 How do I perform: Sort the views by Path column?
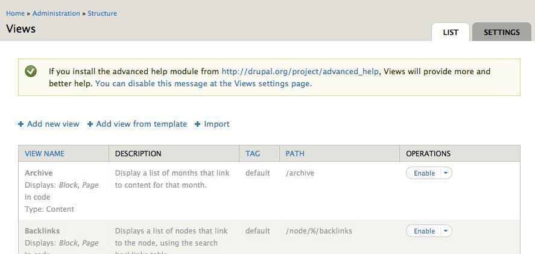click(295, 154)
